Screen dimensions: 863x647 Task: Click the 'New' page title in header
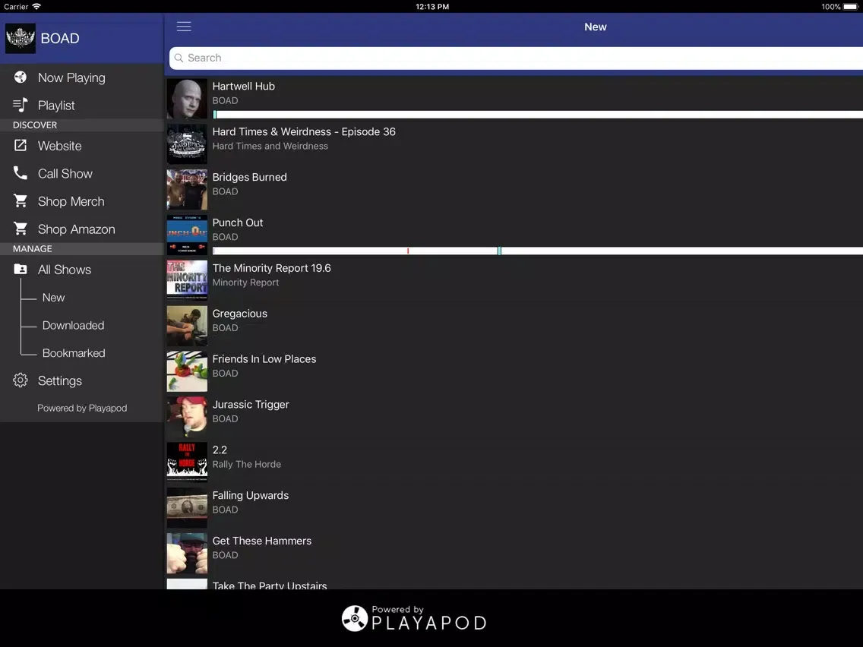click(x=596, y=27)
